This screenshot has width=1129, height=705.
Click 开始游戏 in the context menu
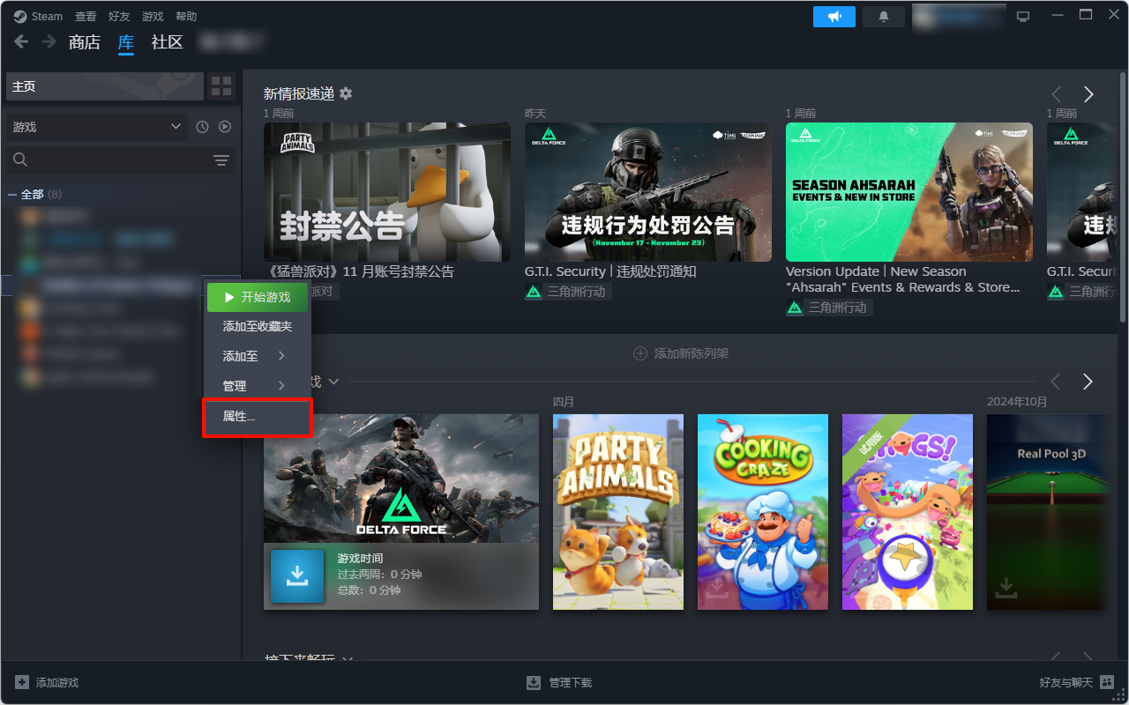tap(256, 297)
